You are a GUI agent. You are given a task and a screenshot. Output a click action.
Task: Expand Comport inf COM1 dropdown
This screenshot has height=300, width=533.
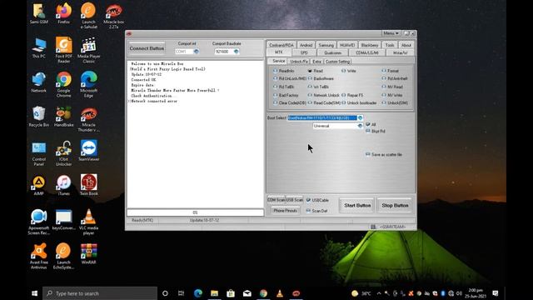(x=197, y=52)
